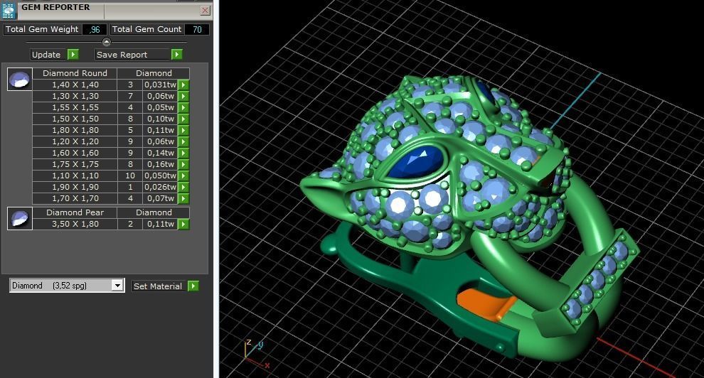Click green arrow for 1,50 X 1,50 row
704x378 pixels.
pyautogui.click(x=183, y=119)
